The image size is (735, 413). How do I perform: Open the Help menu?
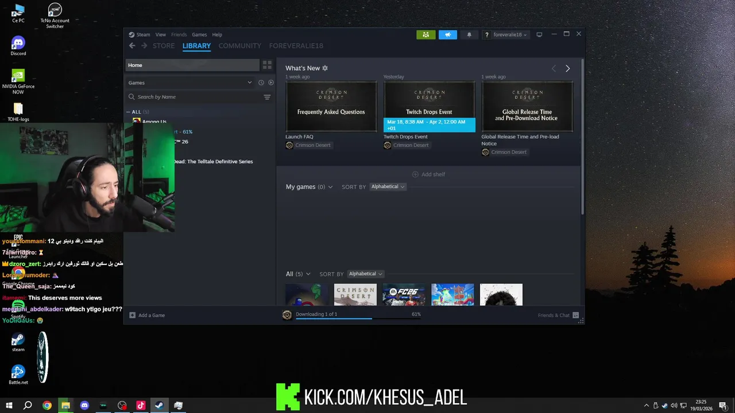(217, 34)
